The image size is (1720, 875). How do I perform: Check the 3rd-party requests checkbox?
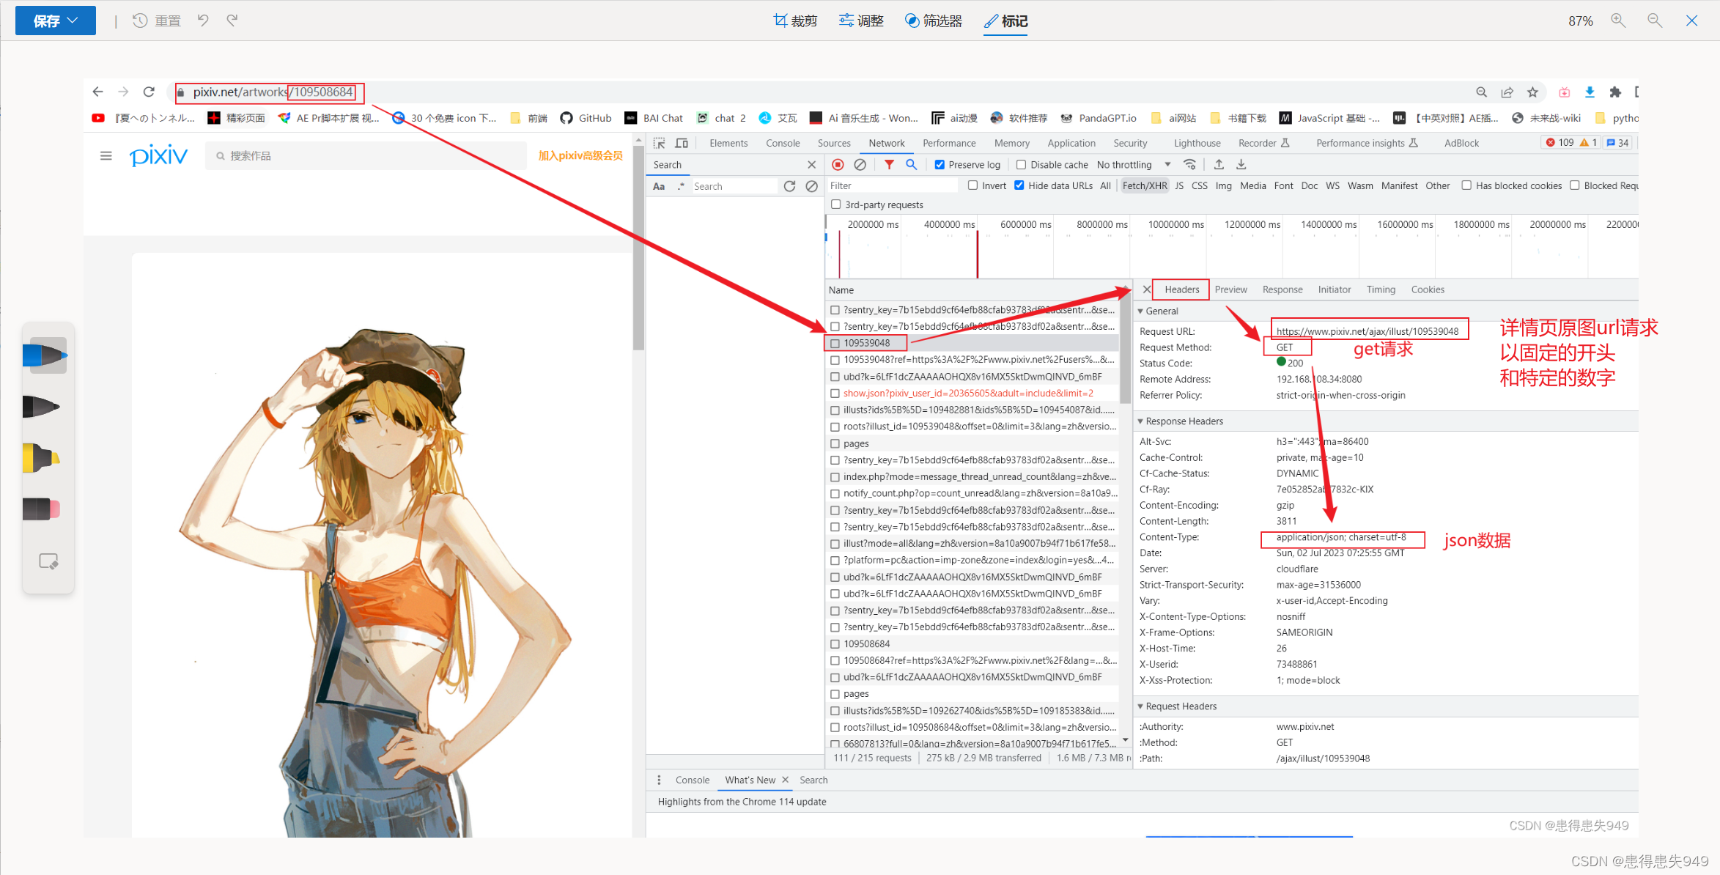tap(836, 204)
